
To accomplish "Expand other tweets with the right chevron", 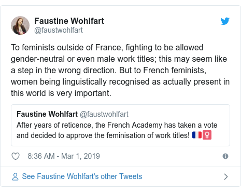I will point(225,176).
